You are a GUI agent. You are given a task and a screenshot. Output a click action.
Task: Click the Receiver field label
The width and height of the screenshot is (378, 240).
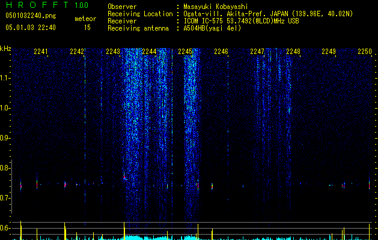tap(122, 21)
